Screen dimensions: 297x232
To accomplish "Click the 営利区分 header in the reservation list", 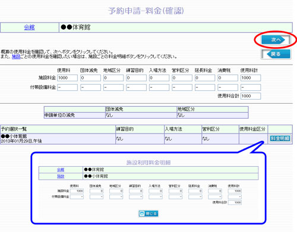I will pos(211,129).
